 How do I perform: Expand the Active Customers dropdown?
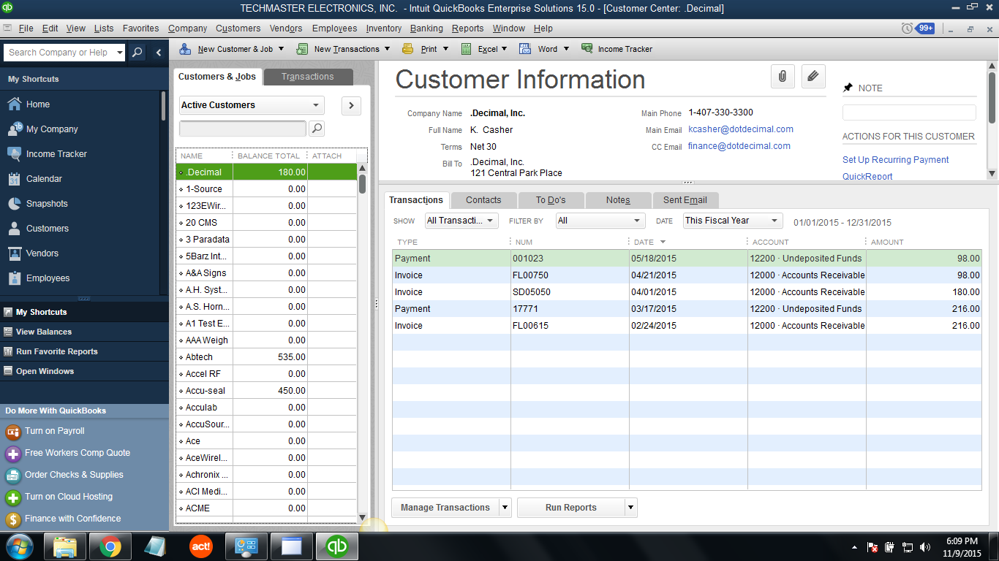point(316,105)
